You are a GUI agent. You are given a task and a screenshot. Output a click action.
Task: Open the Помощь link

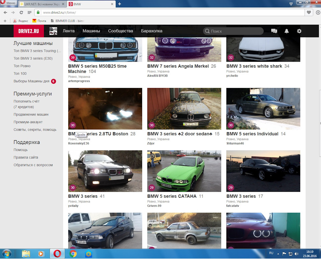(x=21, y=150)
